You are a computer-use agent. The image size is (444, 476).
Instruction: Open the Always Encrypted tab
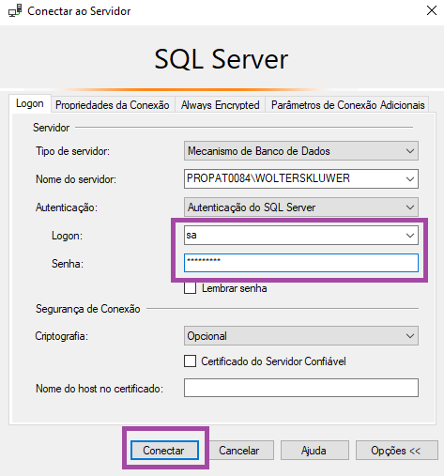[221, 105]
